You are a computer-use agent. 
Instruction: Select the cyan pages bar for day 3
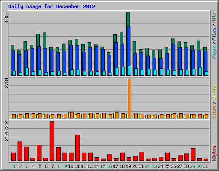tap(27, 71)
